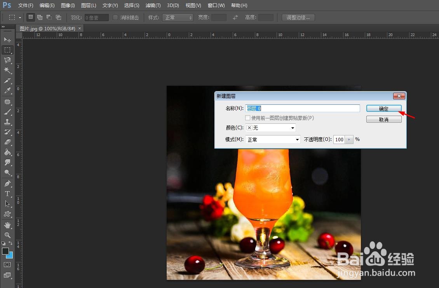Viewport: 439px width, 288px height.
Task: Click the 不透明度 opacity value field
Action: pyautogui.click(x=339, y=139)
